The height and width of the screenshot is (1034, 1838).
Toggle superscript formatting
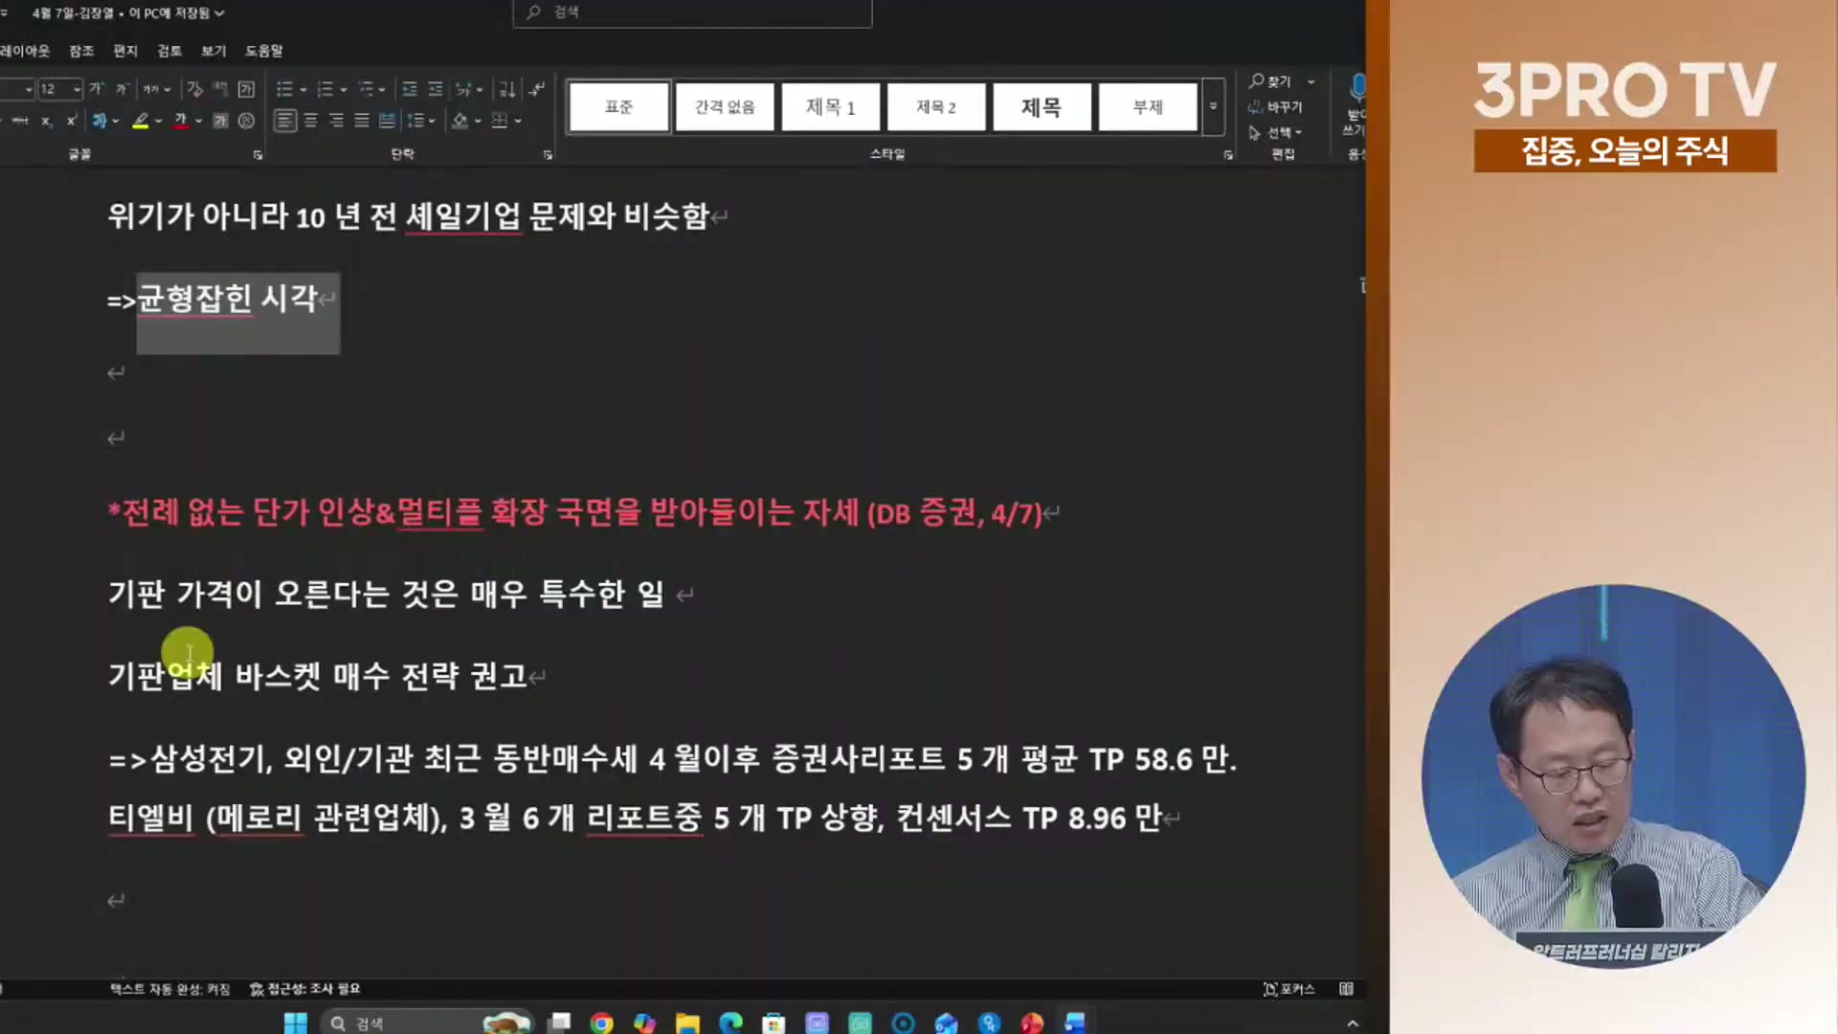coord(71,121)
